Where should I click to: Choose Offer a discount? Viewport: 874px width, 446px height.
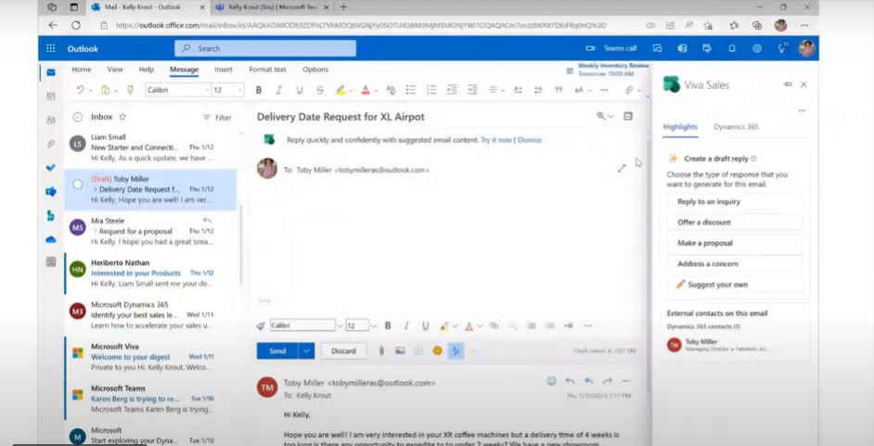[735, 223]
